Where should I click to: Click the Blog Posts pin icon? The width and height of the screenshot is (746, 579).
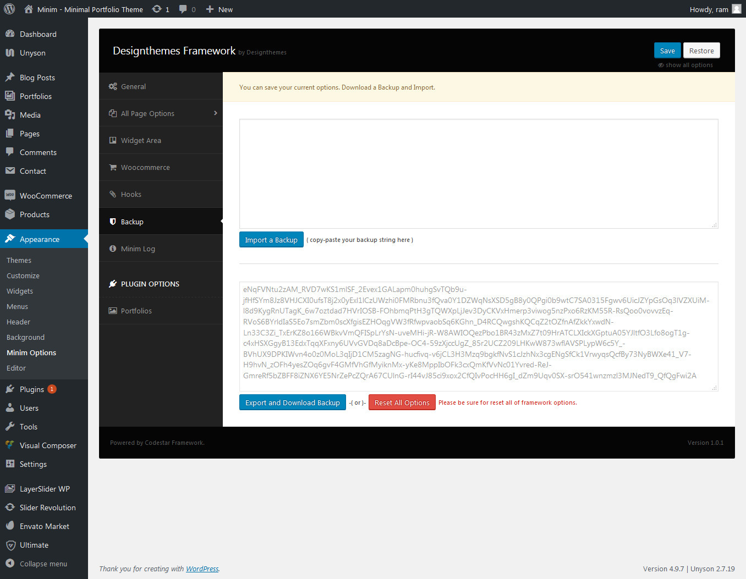click(10, 77)
